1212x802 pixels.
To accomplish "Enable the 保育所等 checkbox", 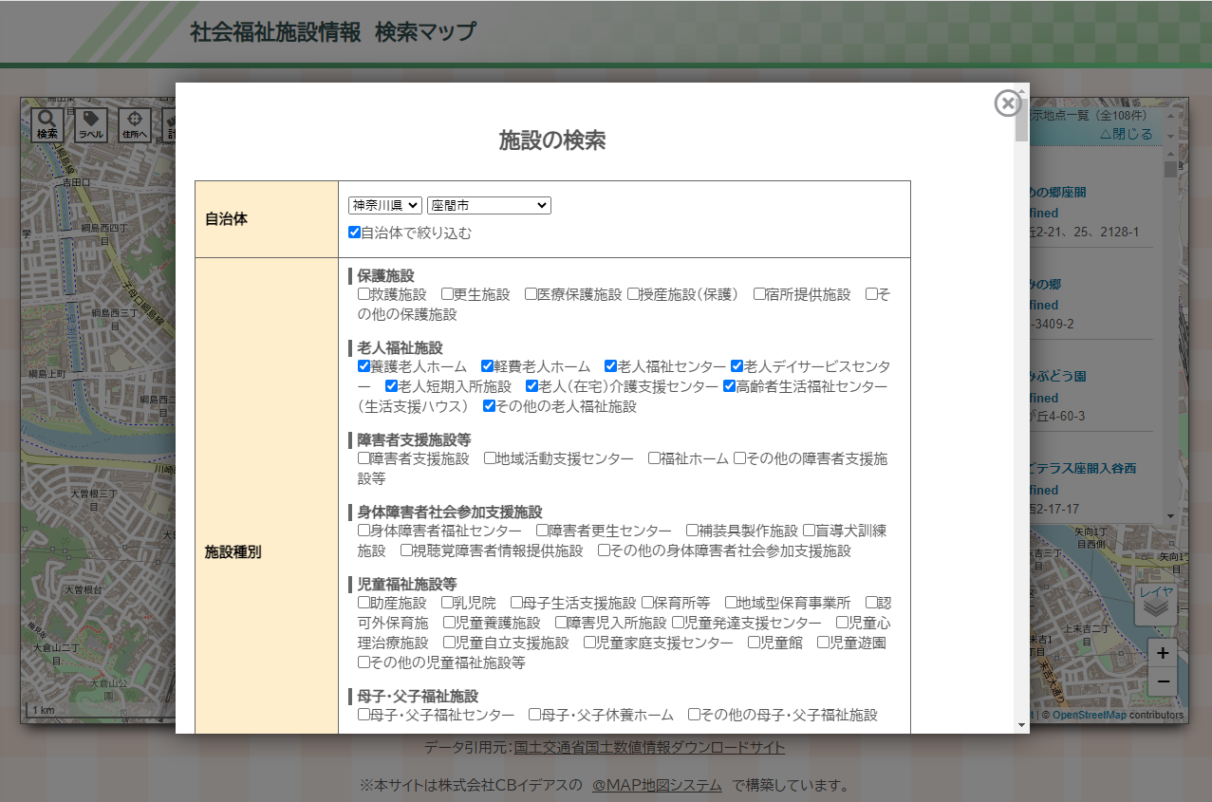I will point(647,603).
